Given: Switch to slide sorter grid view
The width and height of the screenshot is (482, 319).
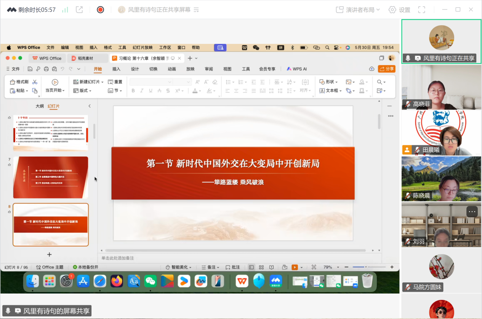Looking at the screenshot, I should point(261,267).
